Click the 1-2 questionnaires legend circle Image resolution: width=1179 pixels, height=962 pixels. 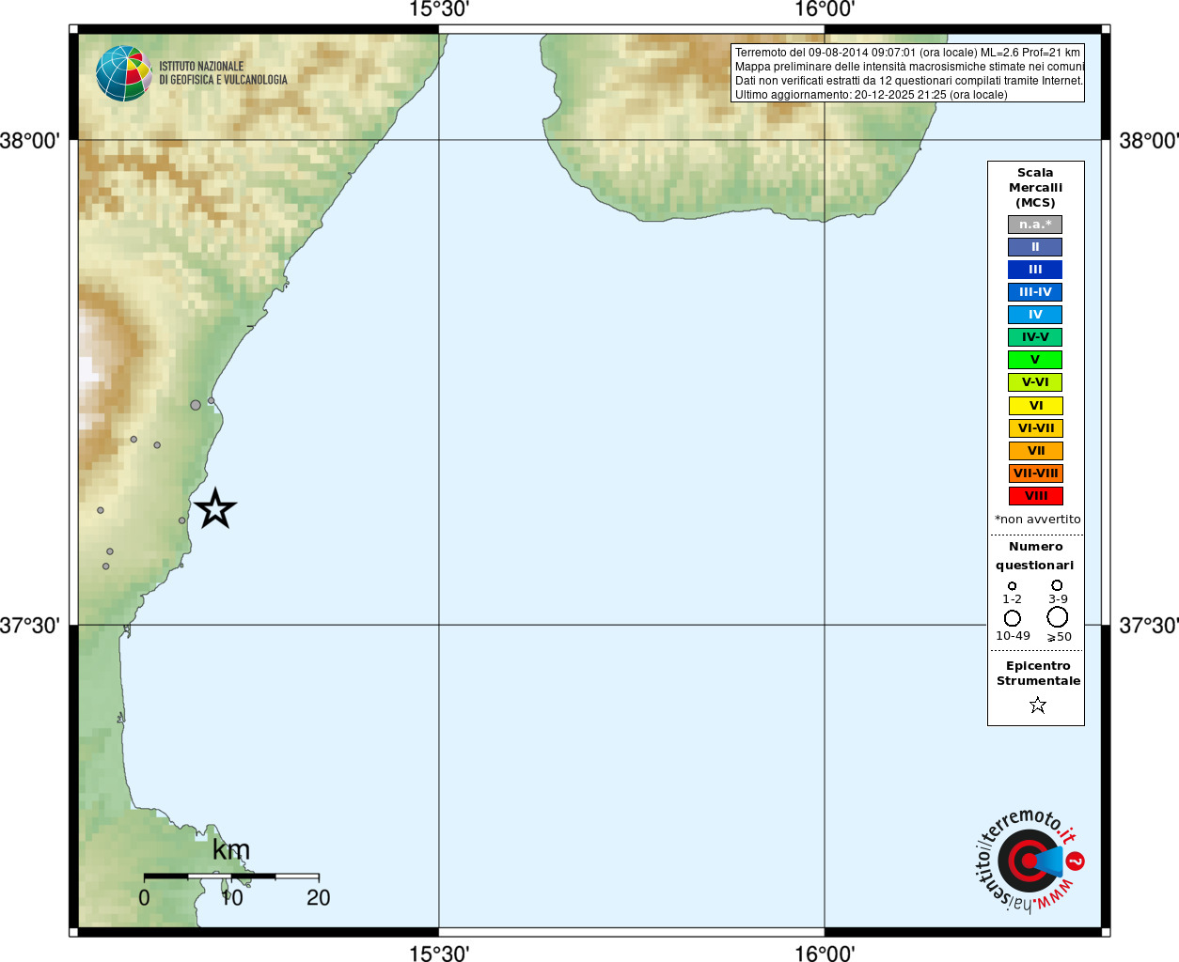click(x=1013, y=586)
